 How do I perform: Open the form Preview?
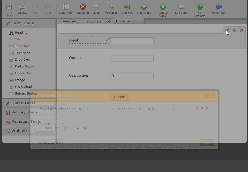pyautogui.click(x=22, y=9)
